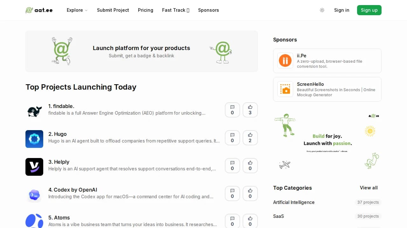The height and width of the screenshot is (228, 407).
Task: Open ii.Pe sponsor title text
Action: pos(302,56)
